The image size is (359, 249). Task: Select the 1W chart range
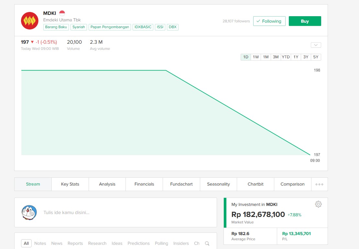tap(256, 57)
